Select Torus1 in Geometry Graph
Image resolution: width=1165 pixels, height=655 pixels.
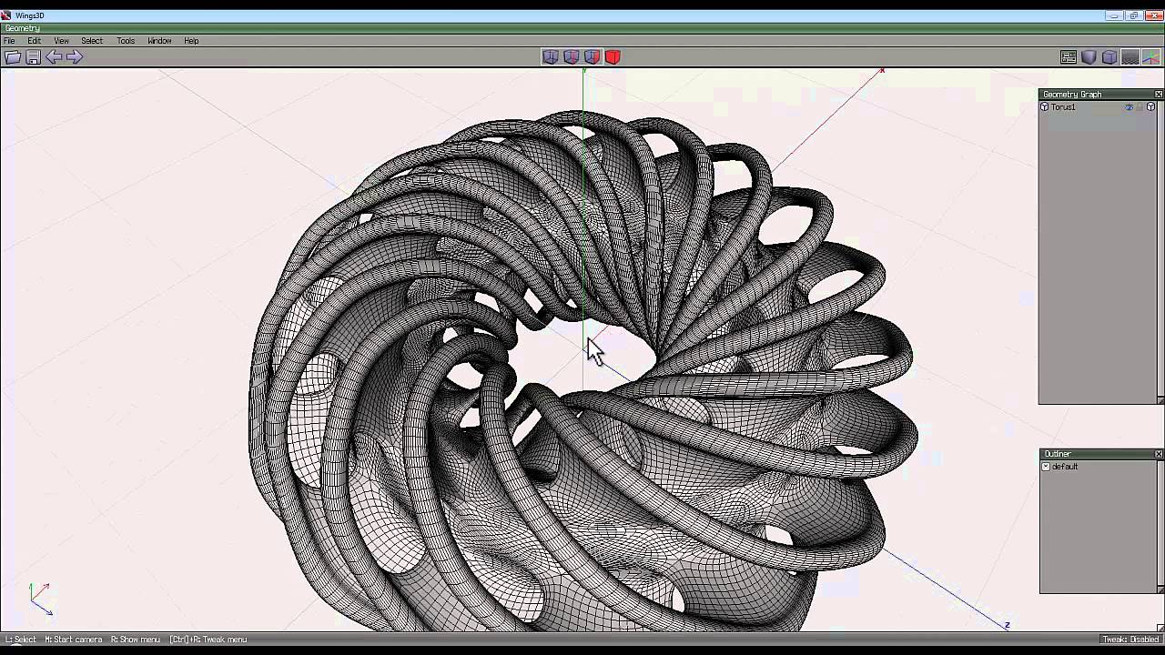[1063, 107]
